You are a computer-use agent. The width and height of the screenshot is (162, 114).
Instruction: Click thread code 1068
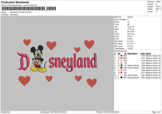143,70
